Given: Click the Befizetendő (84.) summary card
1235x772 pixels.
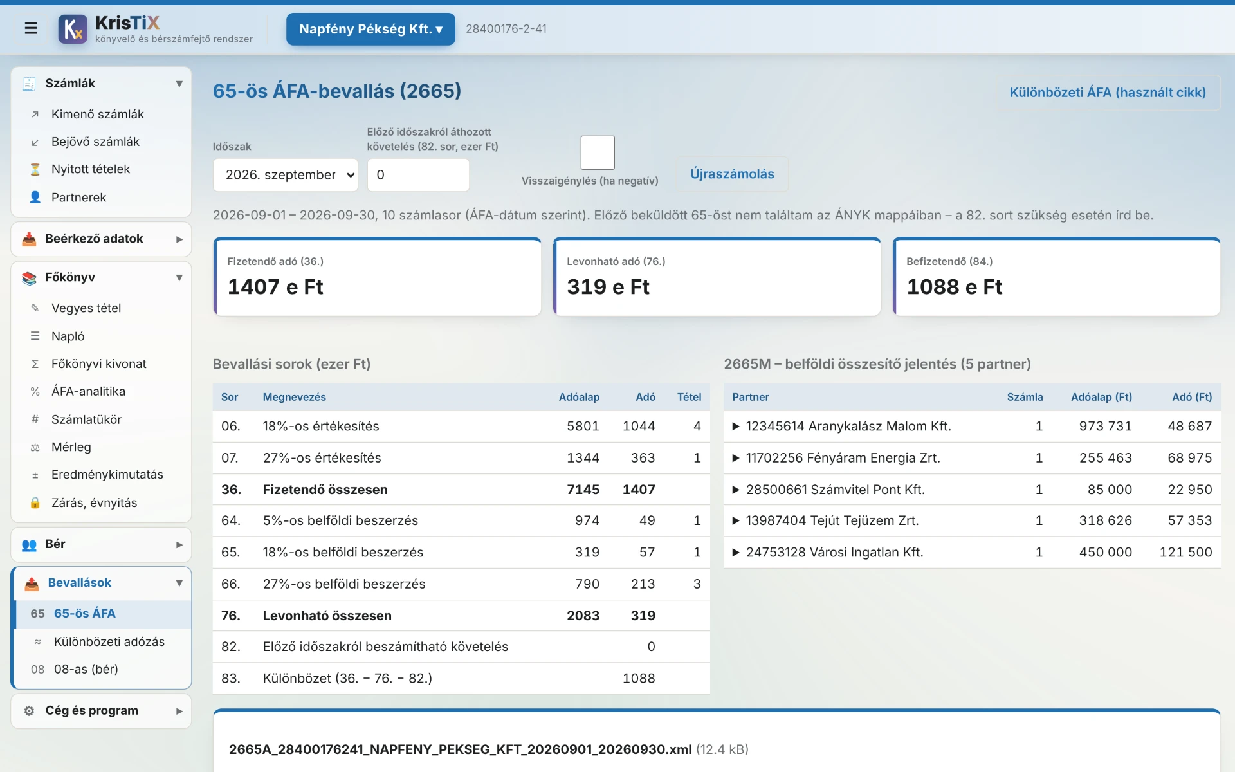Looking at the screenshot, I should click(1056, 277).
